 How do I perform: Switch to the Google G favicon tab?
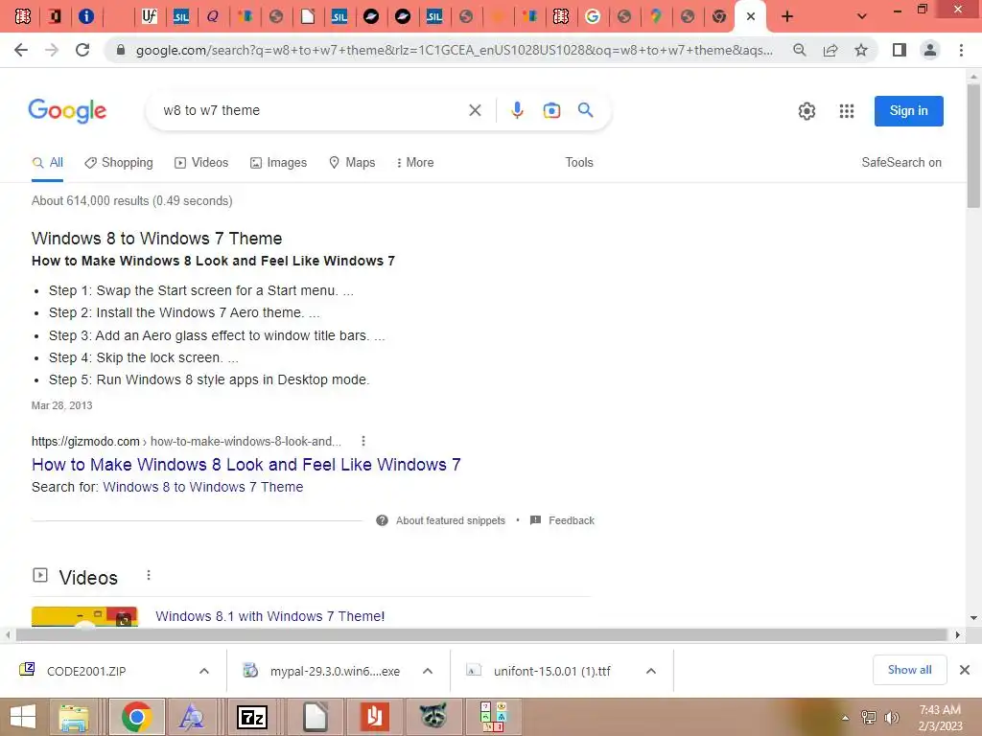tap(593, 16)
